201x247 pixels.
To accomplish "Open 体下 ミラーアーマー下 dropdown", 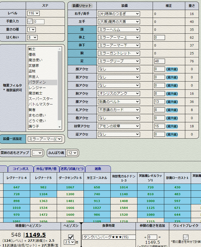I will click(119, 45).
